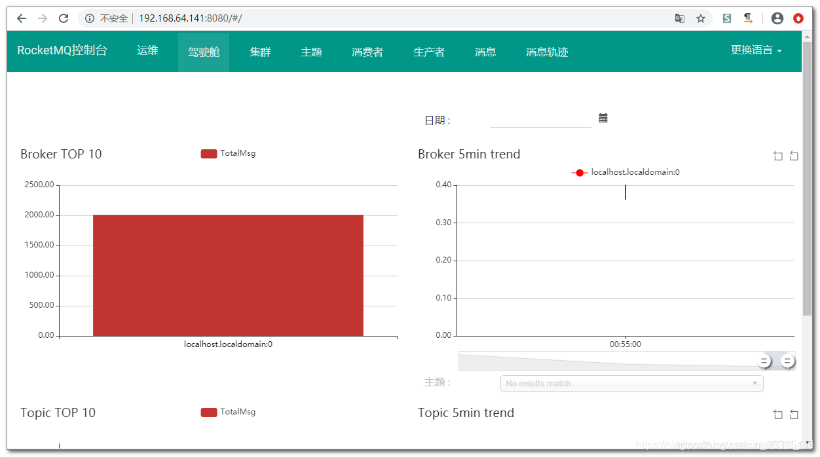Open the date picker calendar icon
The height and width of the screenshot is (457, 820).
pyautogui.click(x=603, y=118)
